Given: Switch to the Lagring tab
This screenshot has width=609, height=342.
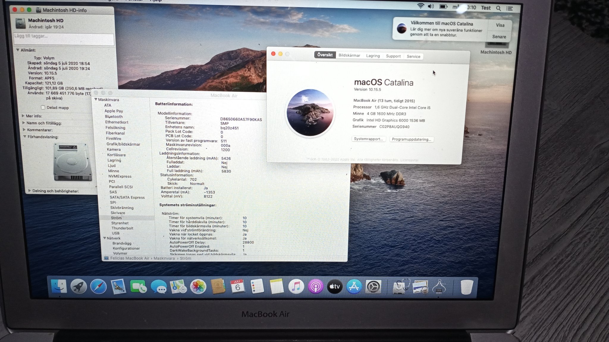Looking at the screenshot, I should pos(373,56).
